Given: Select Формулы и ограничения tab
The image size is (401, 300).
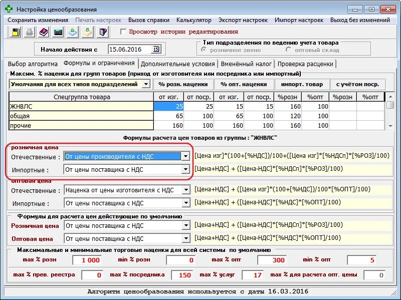Looking at the screenshot, I should click(99, 63).
